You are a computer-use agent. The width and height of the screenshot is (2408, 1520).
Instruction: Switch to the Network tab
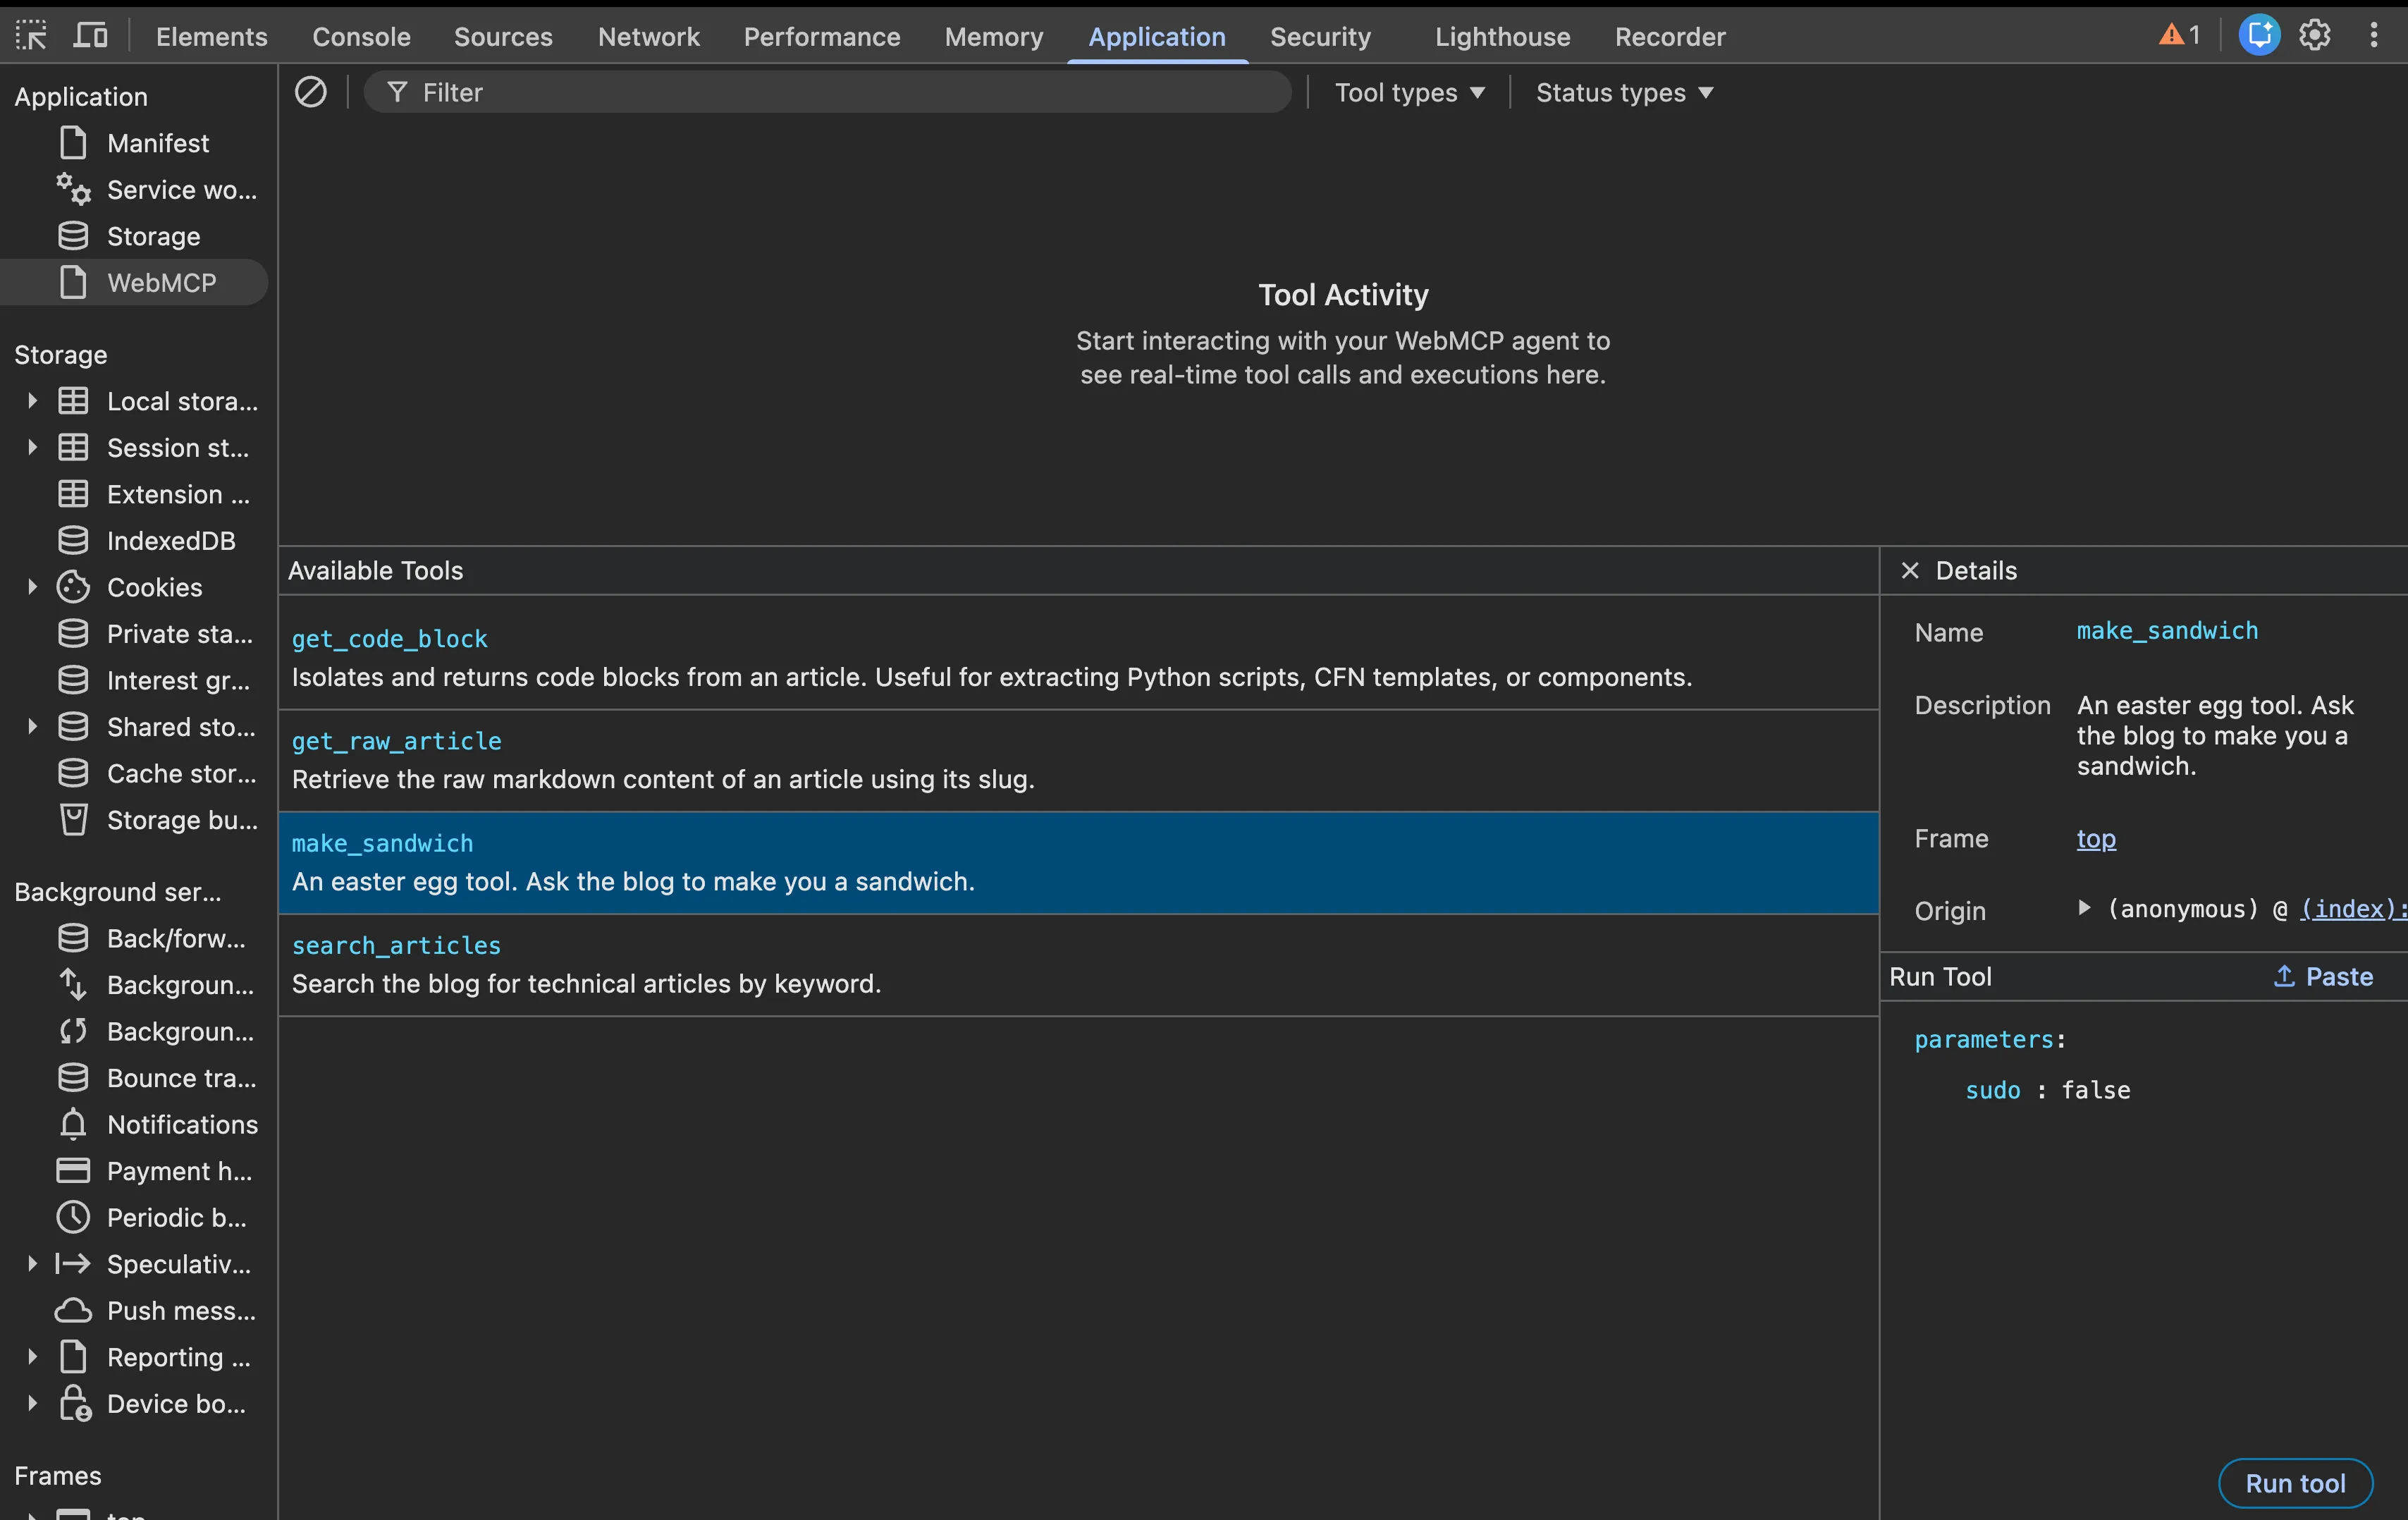648,36
